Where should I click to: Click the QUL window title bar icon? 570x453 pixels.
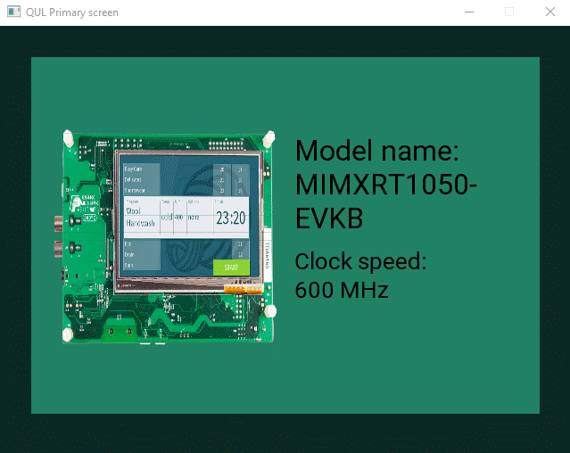(13, 12)
